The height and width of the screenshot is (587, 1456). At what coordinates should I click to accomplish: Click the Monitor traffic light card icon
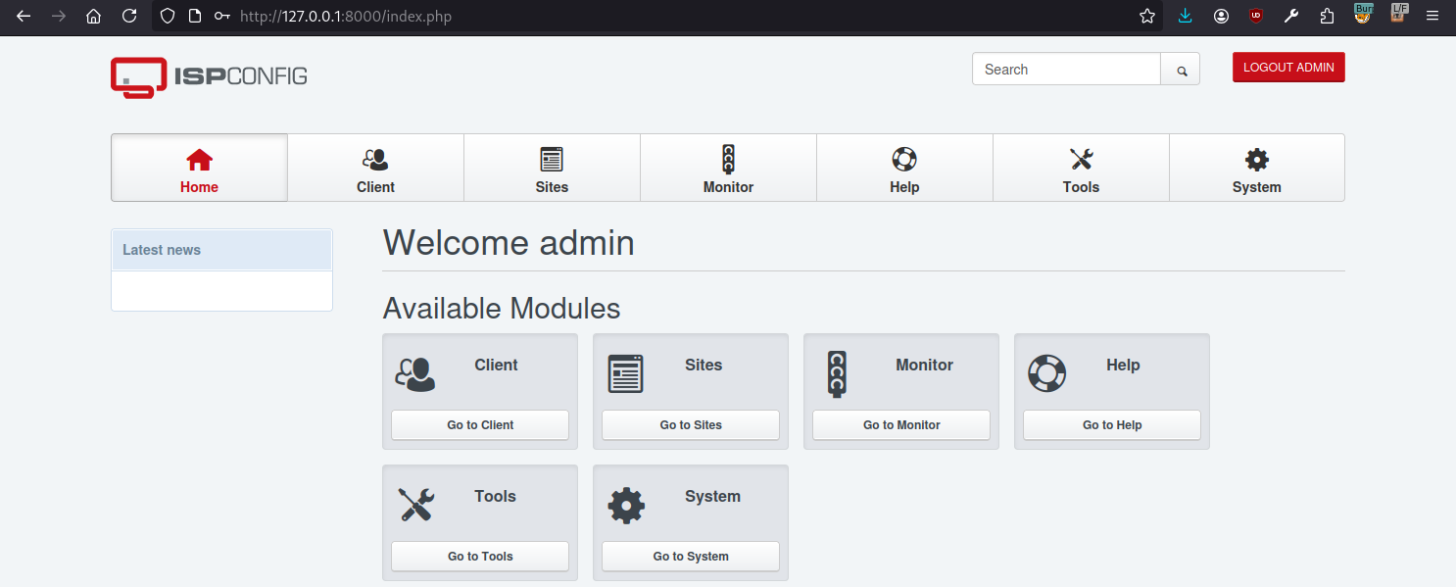(836, 373)
